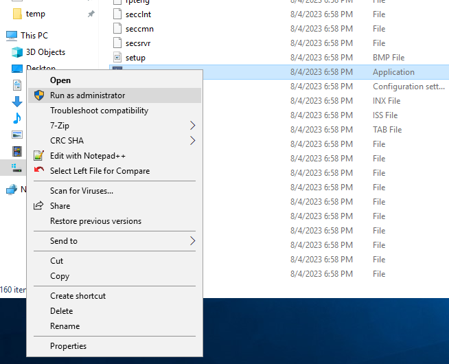Image resolution: width=449 pixels, height=364 pixels.
Task: Click the Desktop icon in navigation pane
Action: [17, 69]
